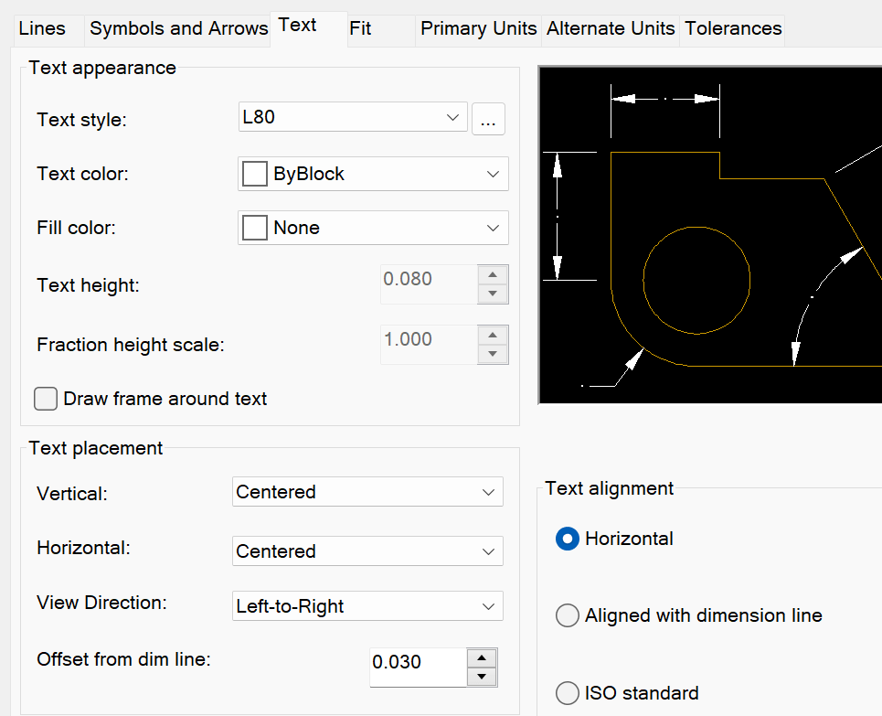This screenshot has width=882, height=716.
Task: Choose ISO standard text alignment
Action: pos(567,693)
